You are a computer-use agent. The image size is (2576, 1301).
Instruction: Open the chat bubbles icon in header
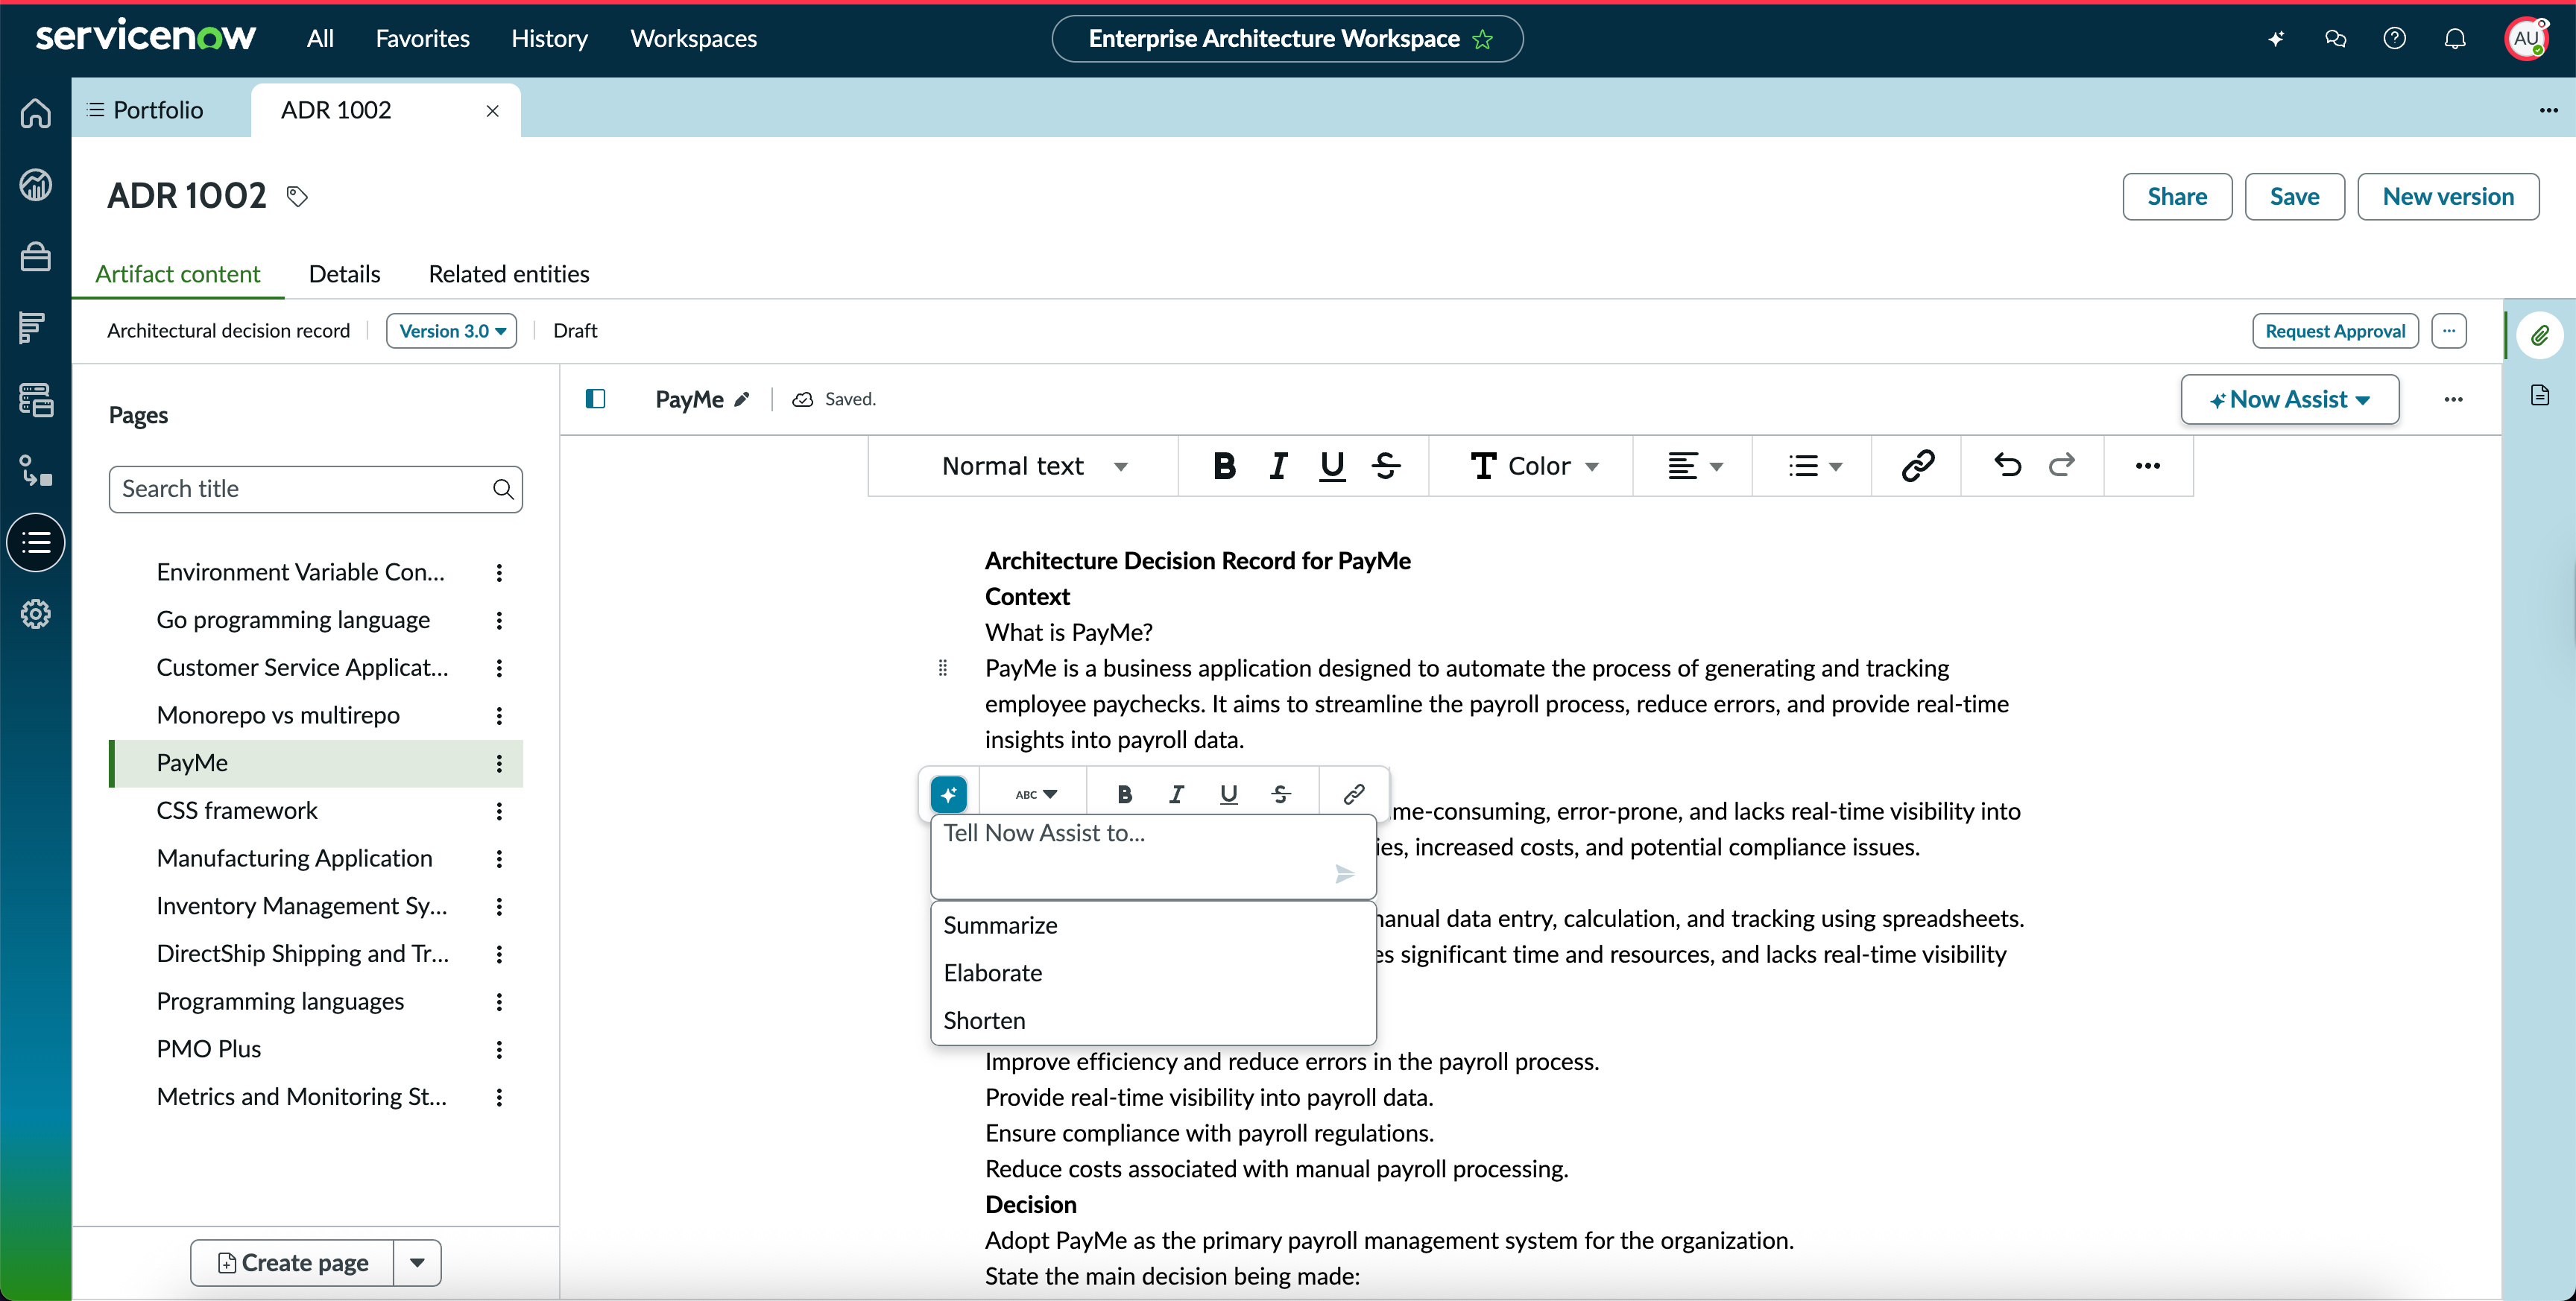pyautogui.click(x=2336, y=39)
